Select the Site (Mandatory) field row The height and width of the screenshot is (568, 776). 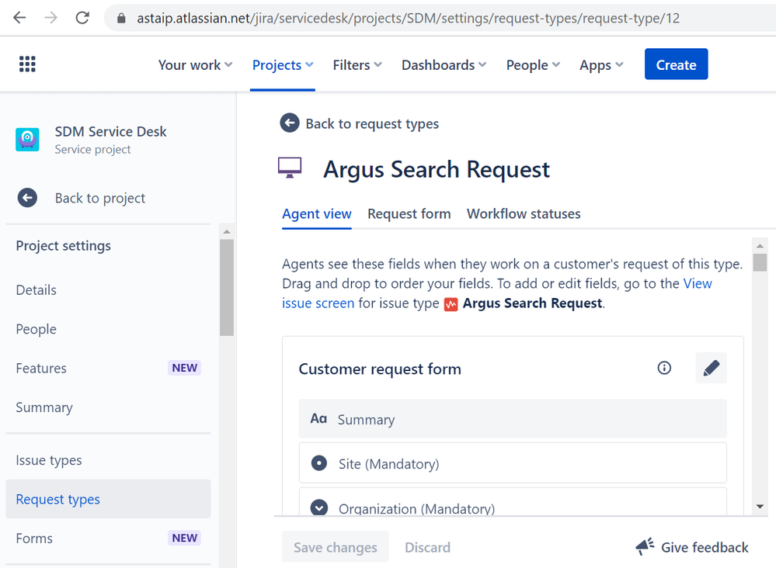pos(513,463)
